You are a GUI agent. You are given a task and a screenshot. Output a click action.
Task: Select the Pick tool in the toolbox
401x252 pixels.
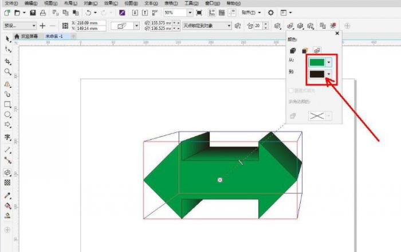point(7,38)
